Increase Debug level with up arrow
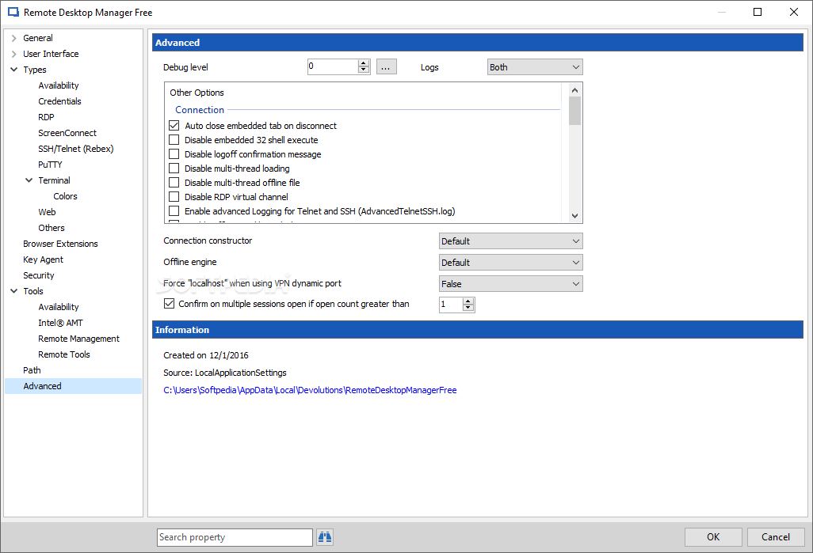 point(364,63)
